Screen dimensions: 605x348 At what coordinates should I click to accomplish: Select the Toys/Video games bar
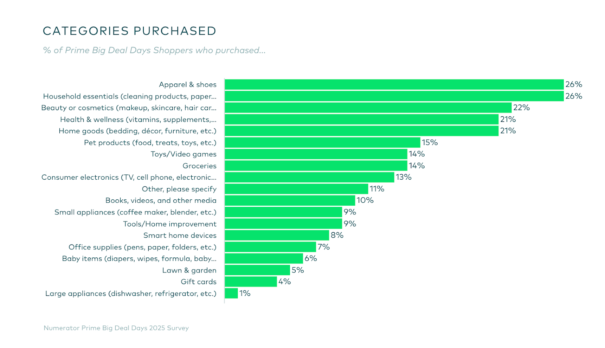point(316,154)
